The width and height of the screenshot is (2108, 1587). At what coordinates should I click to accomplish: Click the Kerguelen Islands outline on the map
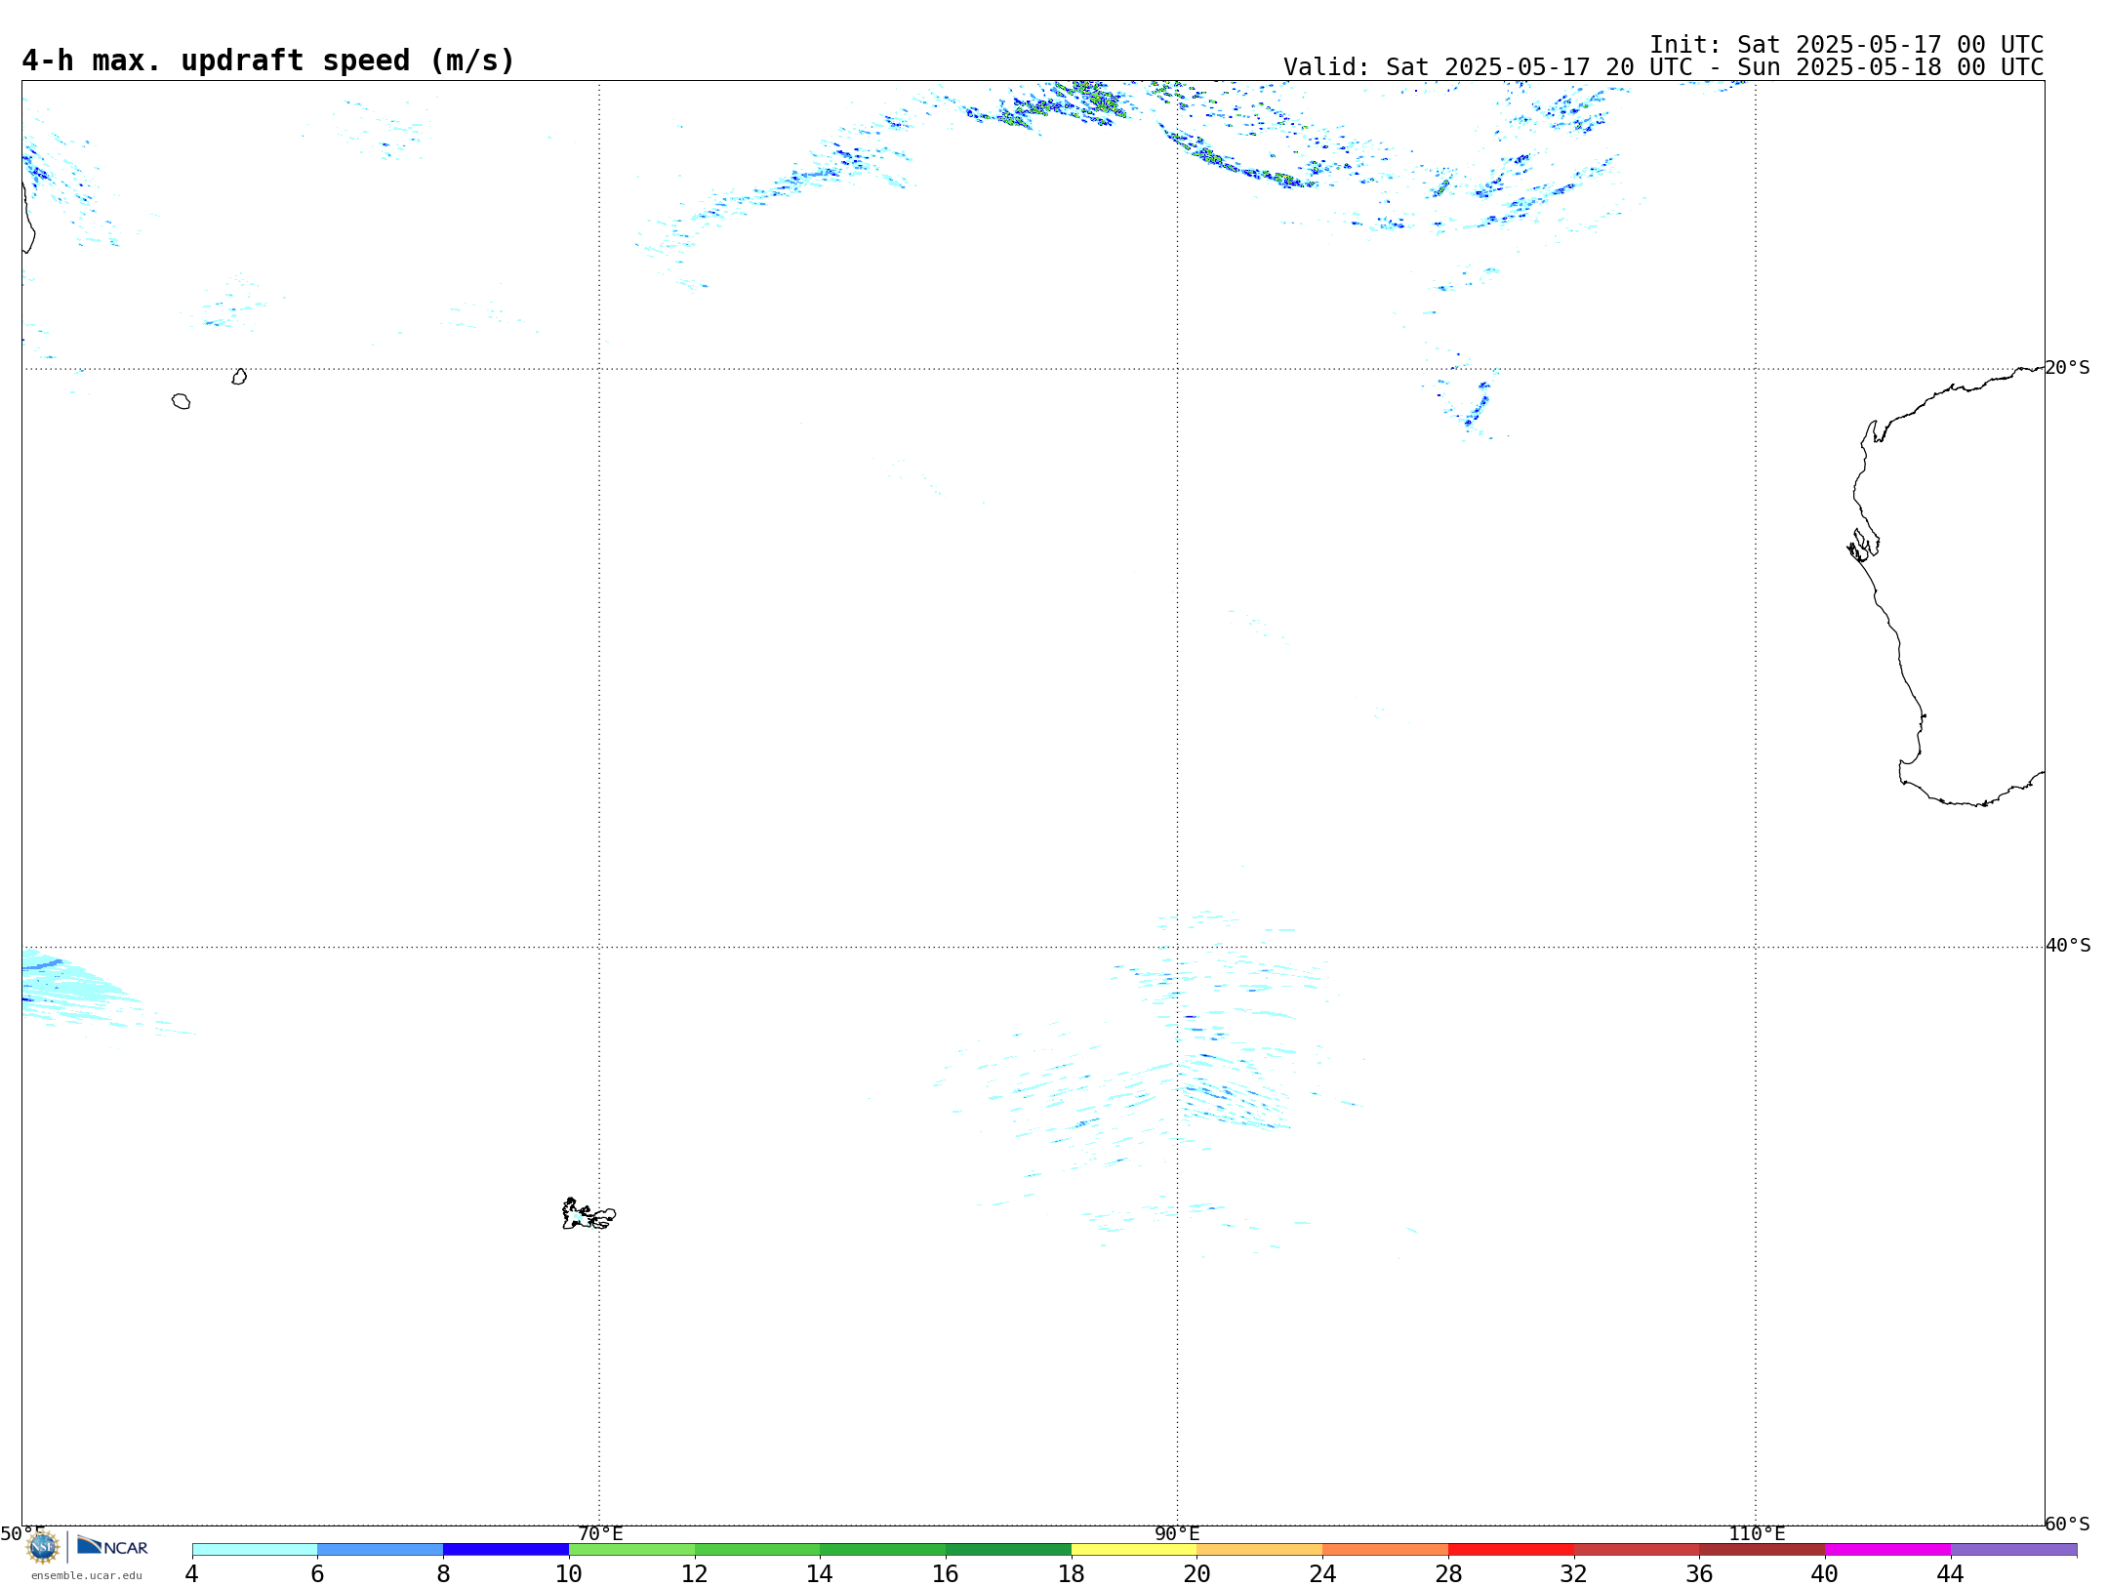pos(588,1214)
